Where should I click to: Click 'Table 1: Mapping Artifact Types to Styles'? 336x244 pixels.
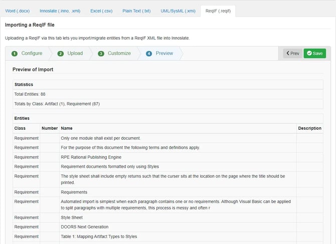point(99,236)
